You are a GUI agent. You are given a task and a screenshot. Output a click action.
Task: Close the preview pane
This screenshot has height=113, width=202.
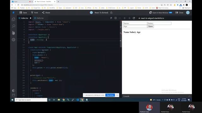point(179,13)
